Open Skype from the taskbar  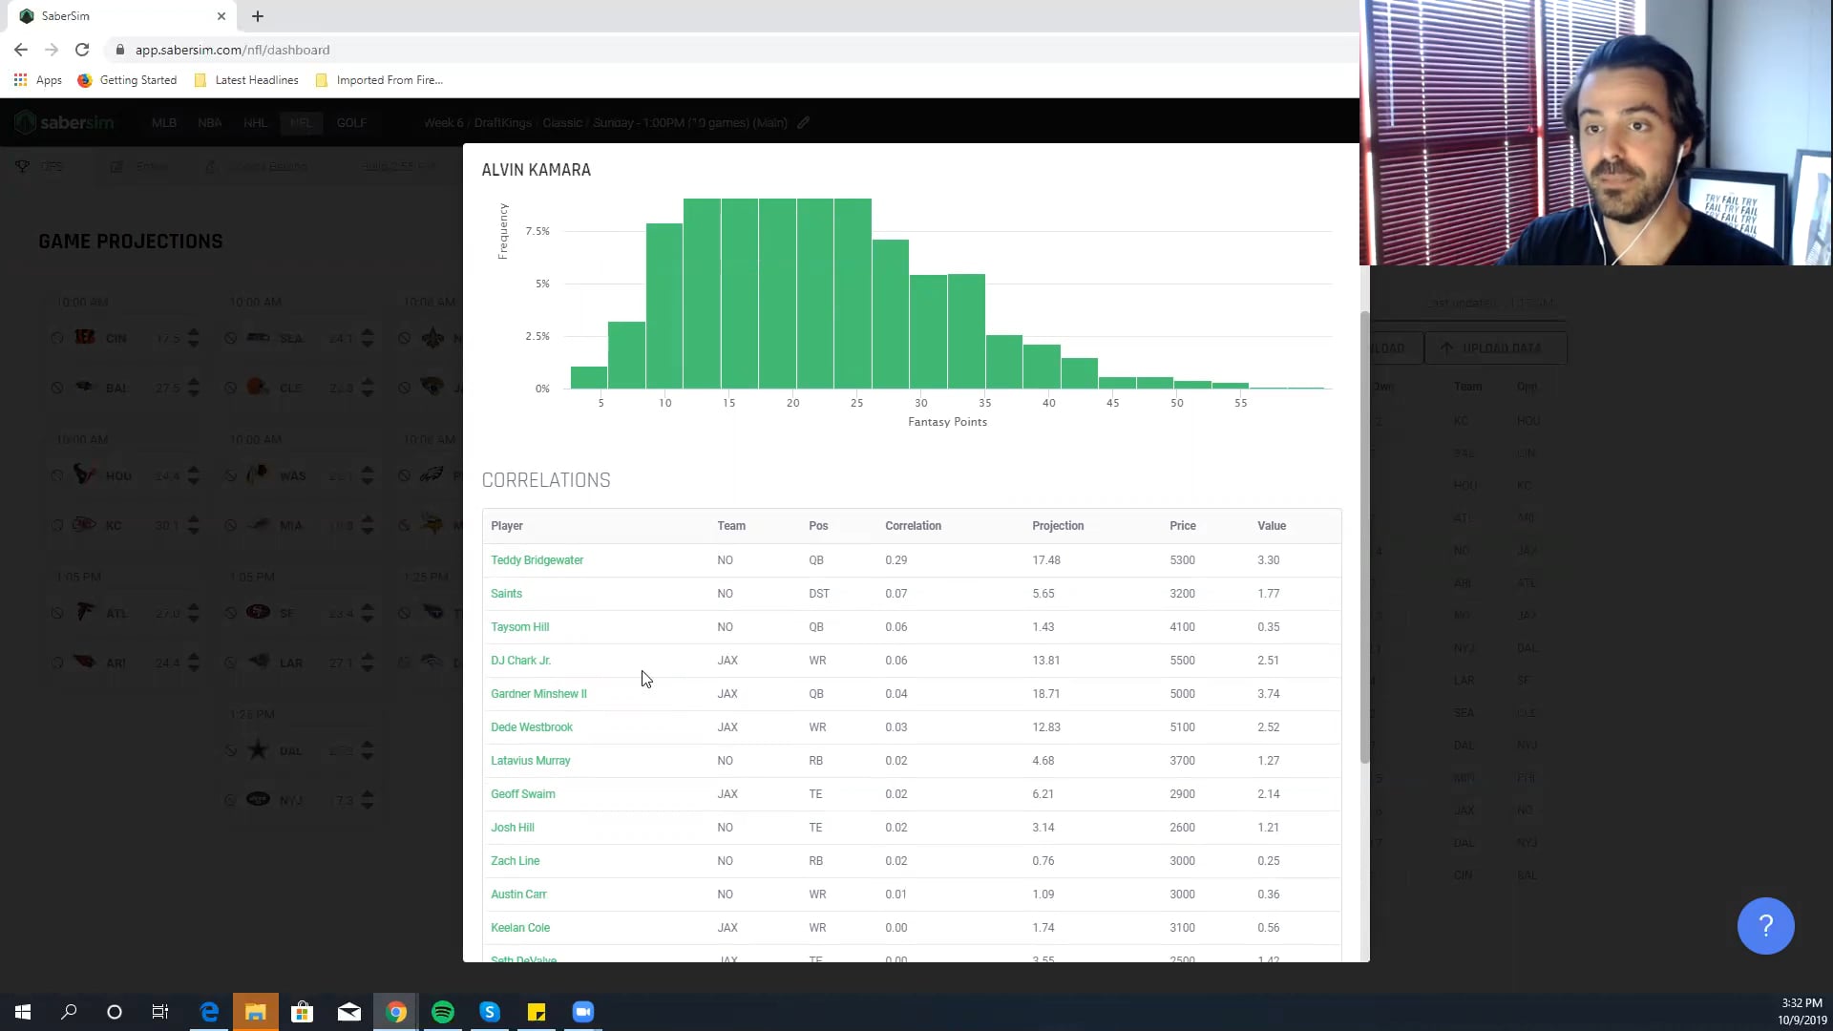pyautogui.click(x=490, y=1011)
